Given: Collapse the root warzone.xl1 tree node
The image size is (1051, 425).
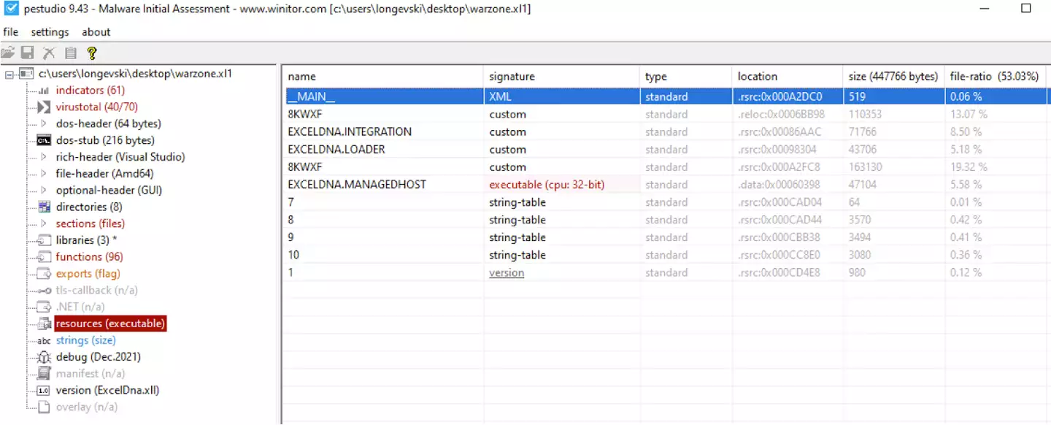Looking at the screenshot, I should (x=8, y=74).
